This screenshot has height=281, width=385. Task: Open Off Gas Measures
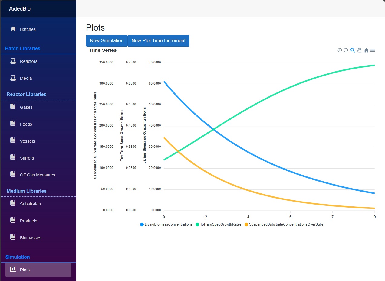tap(38, 175)
